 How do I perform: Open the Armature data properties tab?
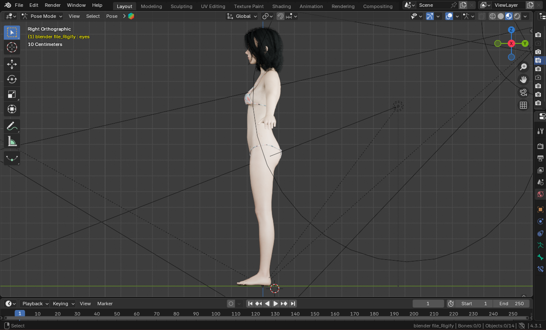(x=541, y=245)
